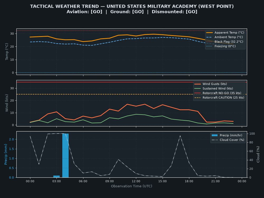Click the Temp (°C) y-axis label

click(7, 52)
